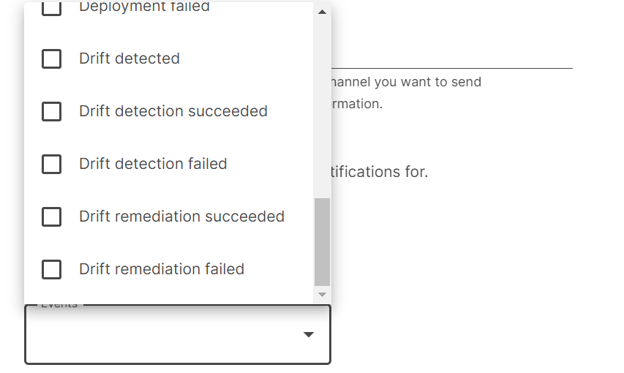Enable the Drift detection failed checkbox
This screenshot has width=624, height=373.
click(51, 164)
